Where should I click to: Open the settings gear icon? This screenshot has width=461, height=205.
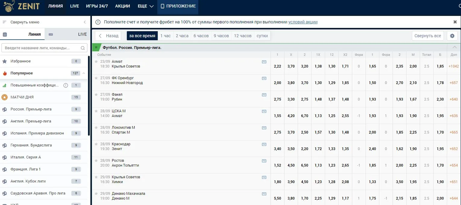[x=452, y=36]
